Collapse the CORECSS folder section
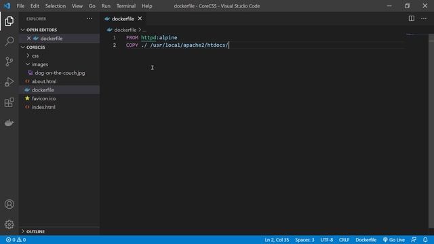This screenshot has width=434, height=244. [x=23, y=47]
